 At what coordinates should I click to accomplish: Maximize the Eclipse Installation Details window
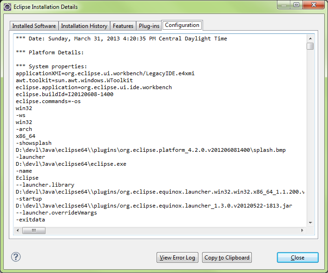[x=295, y=5]
